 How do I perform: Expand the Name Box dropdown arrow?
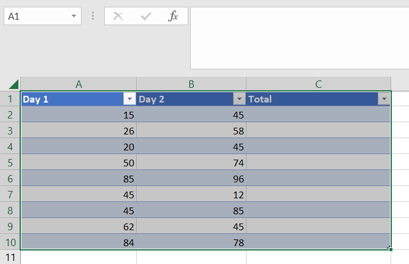(x=74, y=17)
